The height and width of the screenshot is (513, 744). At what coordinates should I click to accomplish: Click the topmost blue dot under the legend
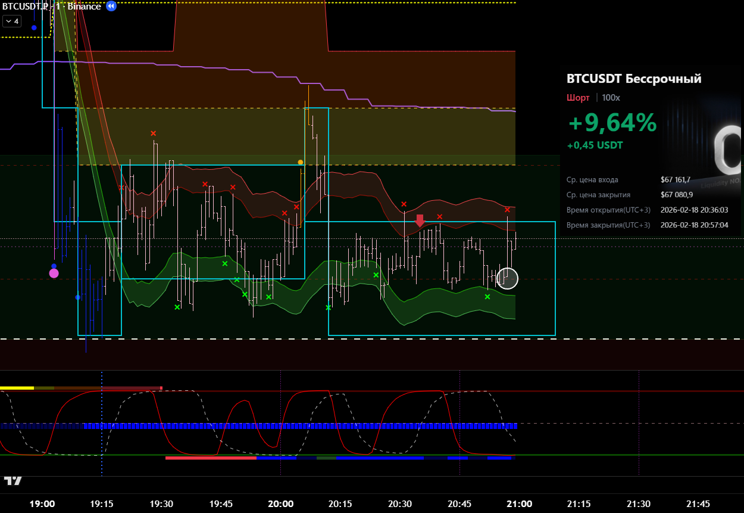pos(34,27)
